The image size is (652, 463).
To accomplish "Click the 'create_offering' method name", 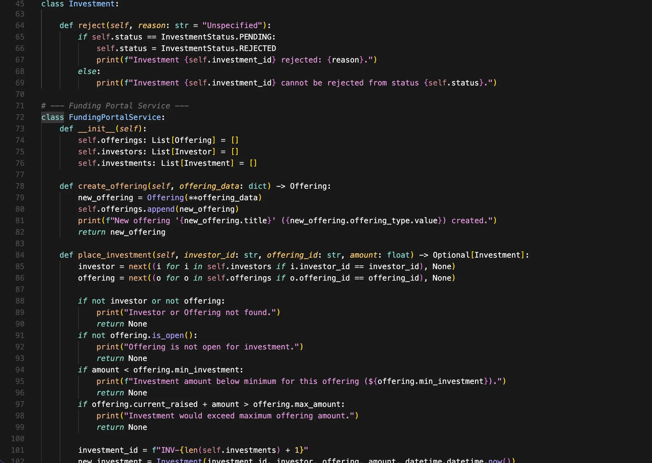I will pyautogui.click(x=113, y=186).
